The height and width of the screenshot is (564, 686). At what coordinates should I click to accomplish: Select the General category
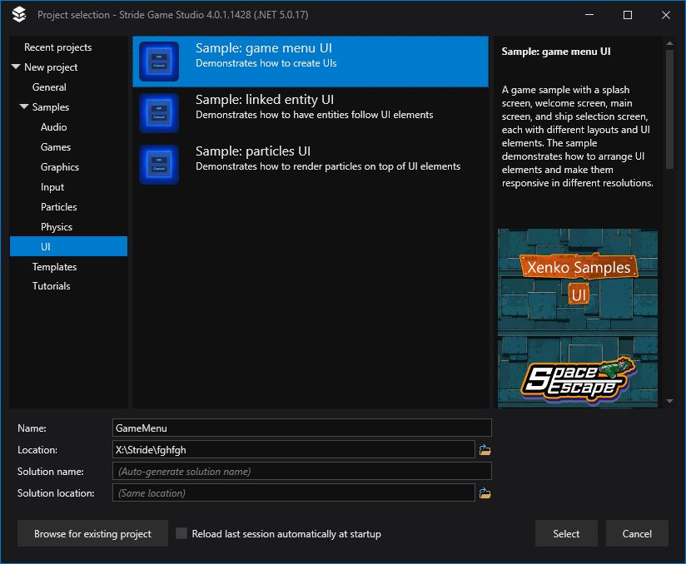pos(49,87)
